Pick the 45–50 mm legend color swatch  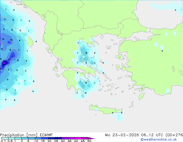tap(85, 138)
